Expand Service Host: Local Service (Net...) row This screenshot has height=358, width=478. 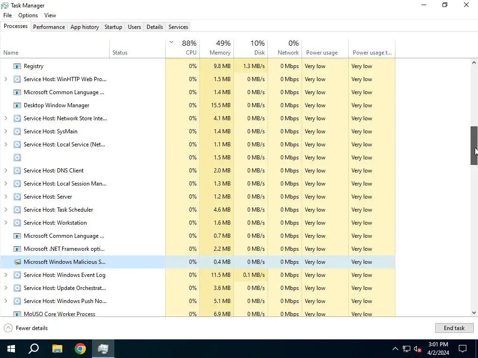point(6,145)
